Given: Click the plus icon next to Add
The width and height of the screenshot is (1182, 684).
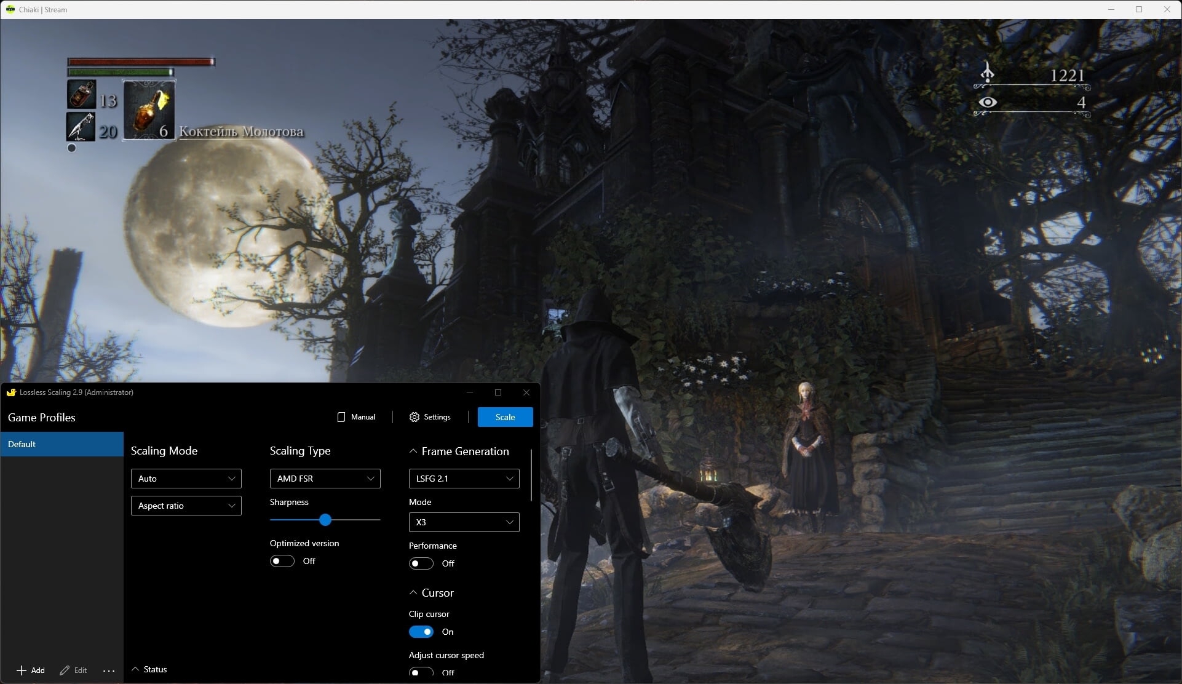Looking at the screenshot, I should [x=22, y=670].
